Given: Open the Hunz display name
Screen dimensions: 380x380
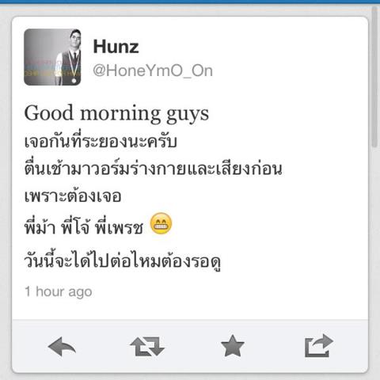Looking at the screenshot, I should tap(116, 47).
